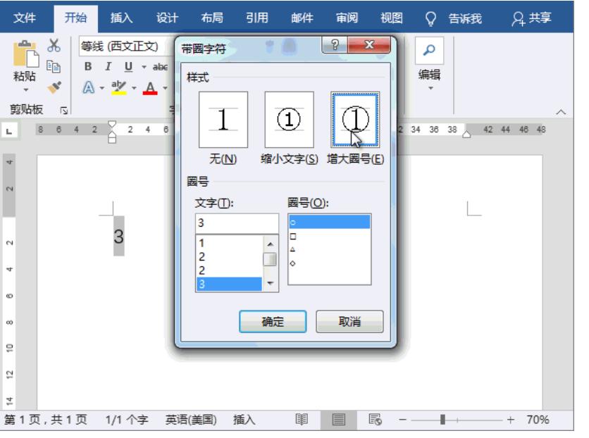Image resolution: width=589 pixels, height=438 pixels.
Task: Click the Copy icon
Action: (54, 67)
